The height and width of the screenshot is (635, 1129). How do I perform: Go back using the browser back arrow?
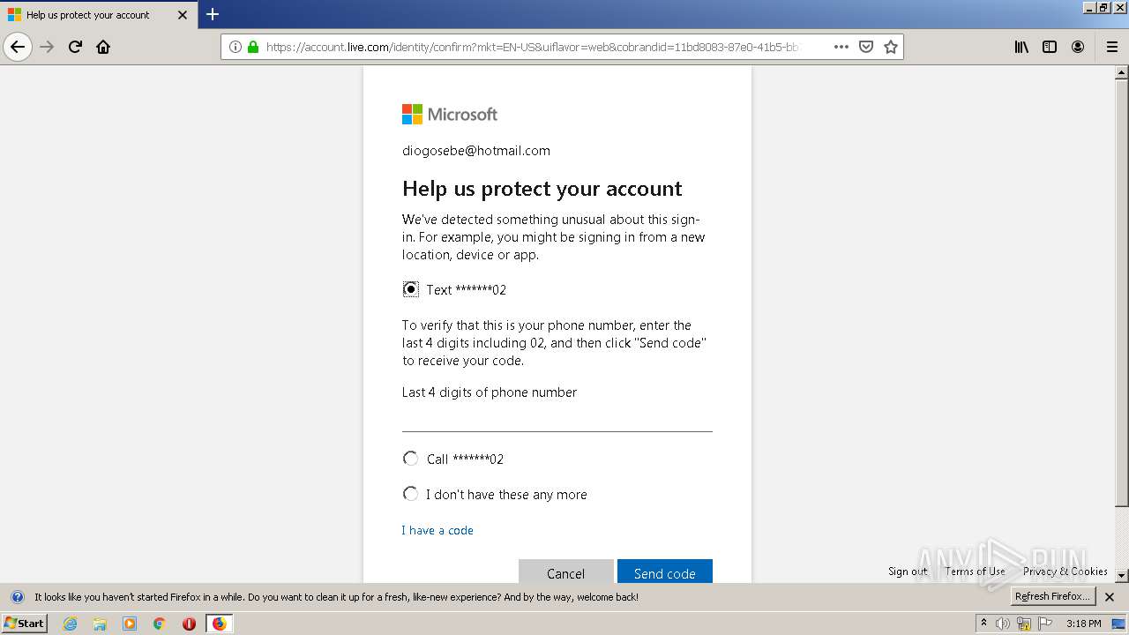18,47
